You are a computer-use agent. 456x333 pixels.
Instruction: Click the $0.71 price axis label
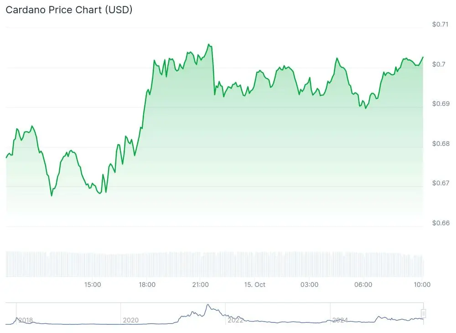tap(440, 24)
